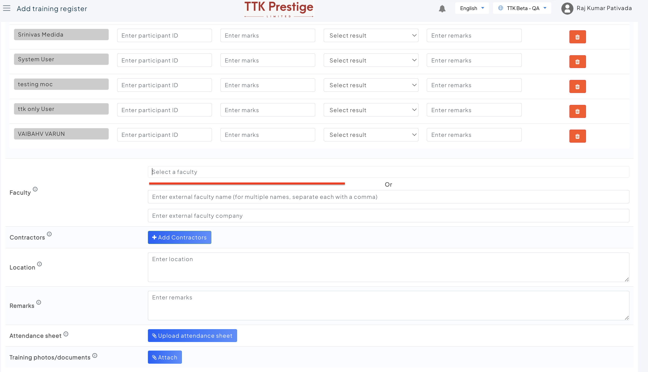This screenshot has width=648, height=372.
Task: Expand the TTK Beta - QA site selector
Action: coord(522,8)
